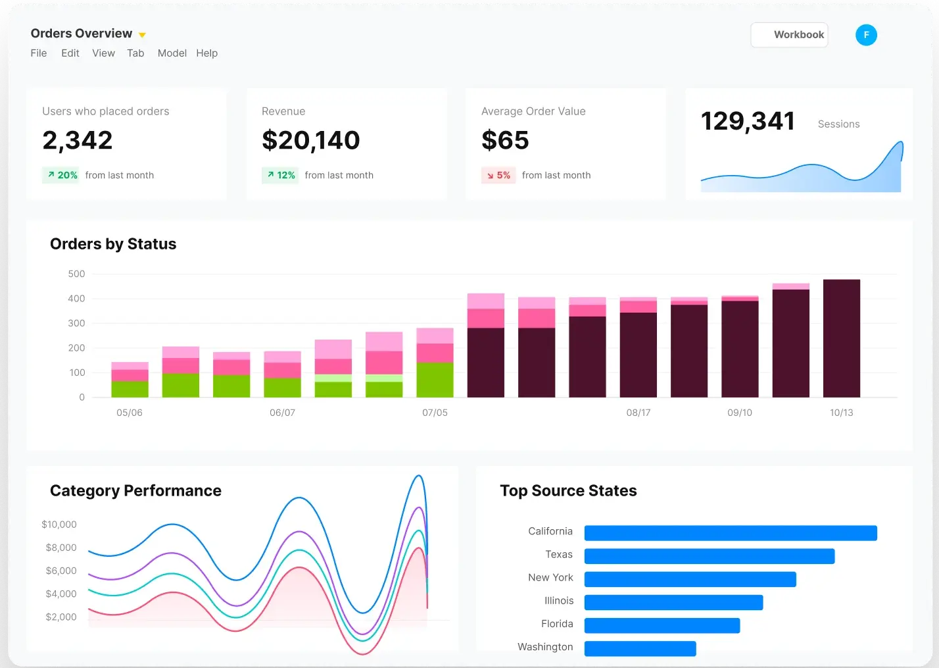
Task: Click the Washington bar
Action: 640,648
